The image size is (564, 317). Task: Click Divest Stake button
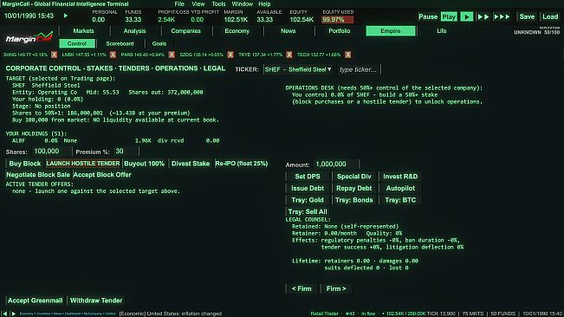(191, 164)
